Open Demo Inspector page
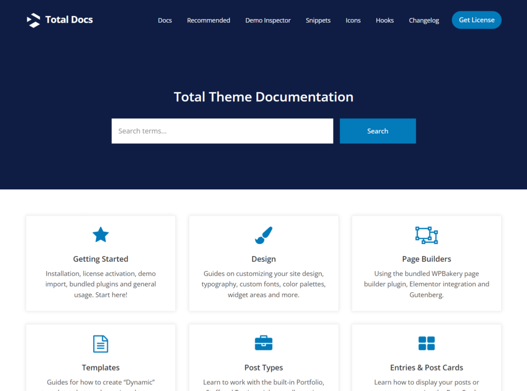 (268, 20)
